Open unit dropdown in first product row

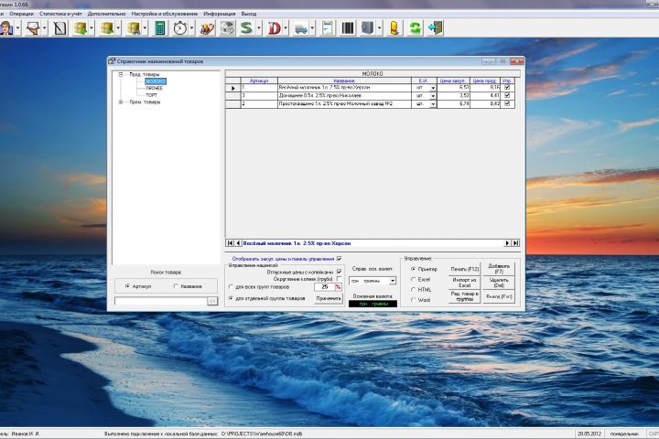[x=433, y=88]
